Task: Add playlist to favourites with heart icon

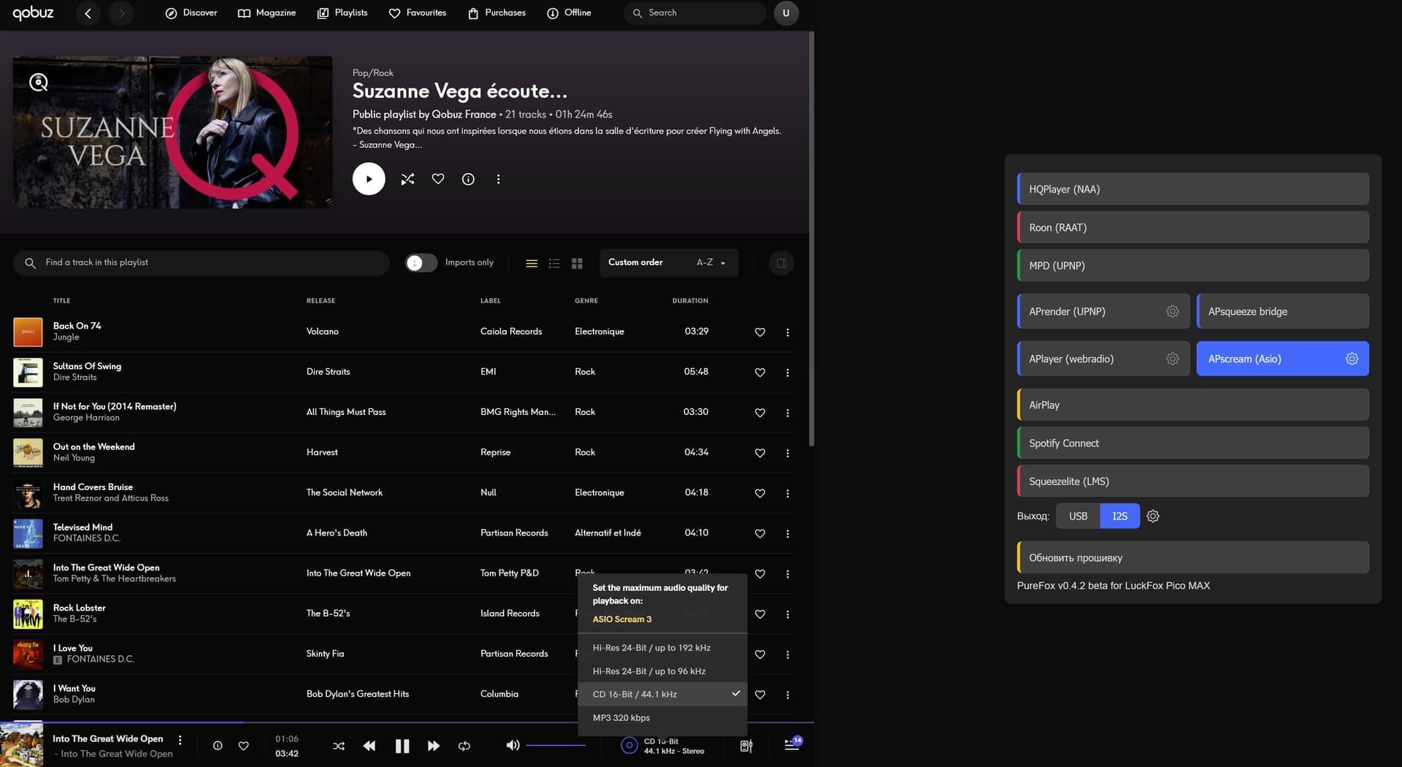Action: click(438, 179)
